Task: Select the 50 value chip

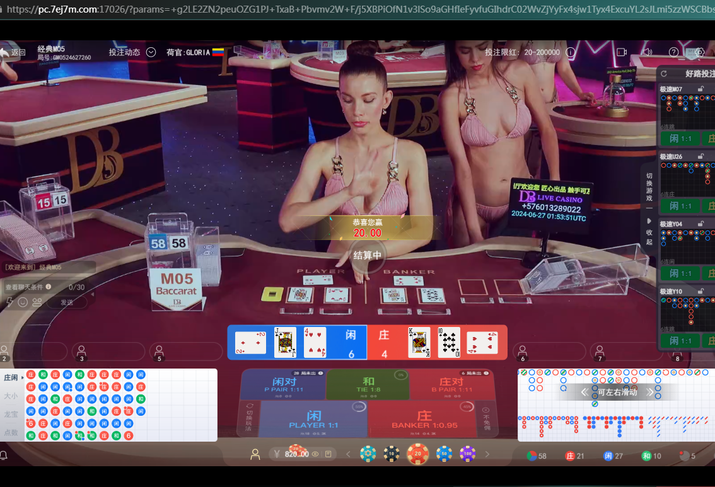Action: [x=444, y=454]
